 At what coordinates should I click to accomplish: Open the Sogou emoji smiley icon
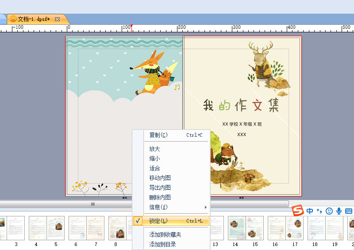coord(329,211)
